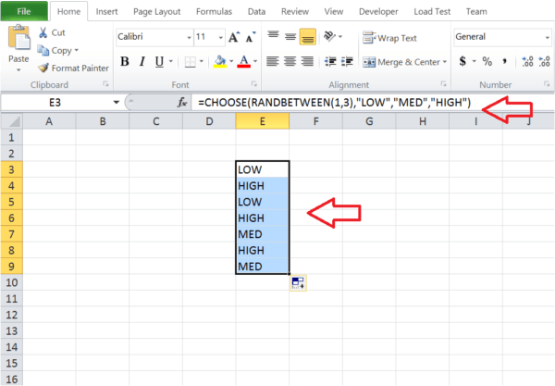Click the Select All corner triangle
This screenshot has height=386, width=555.
pos(12,121)
